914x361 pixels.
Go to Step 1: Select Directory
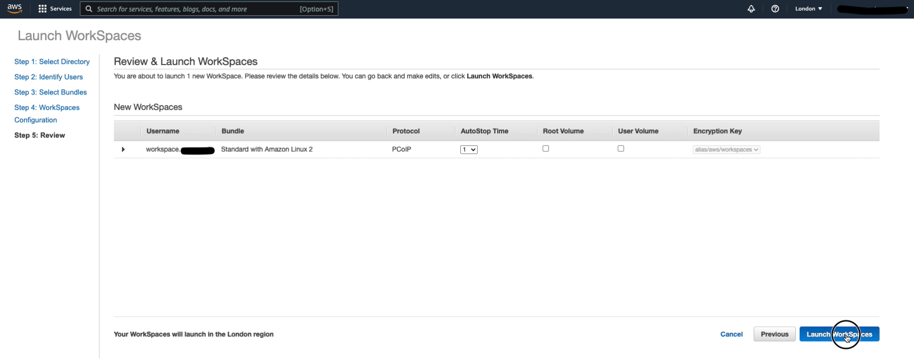(52, 62)
